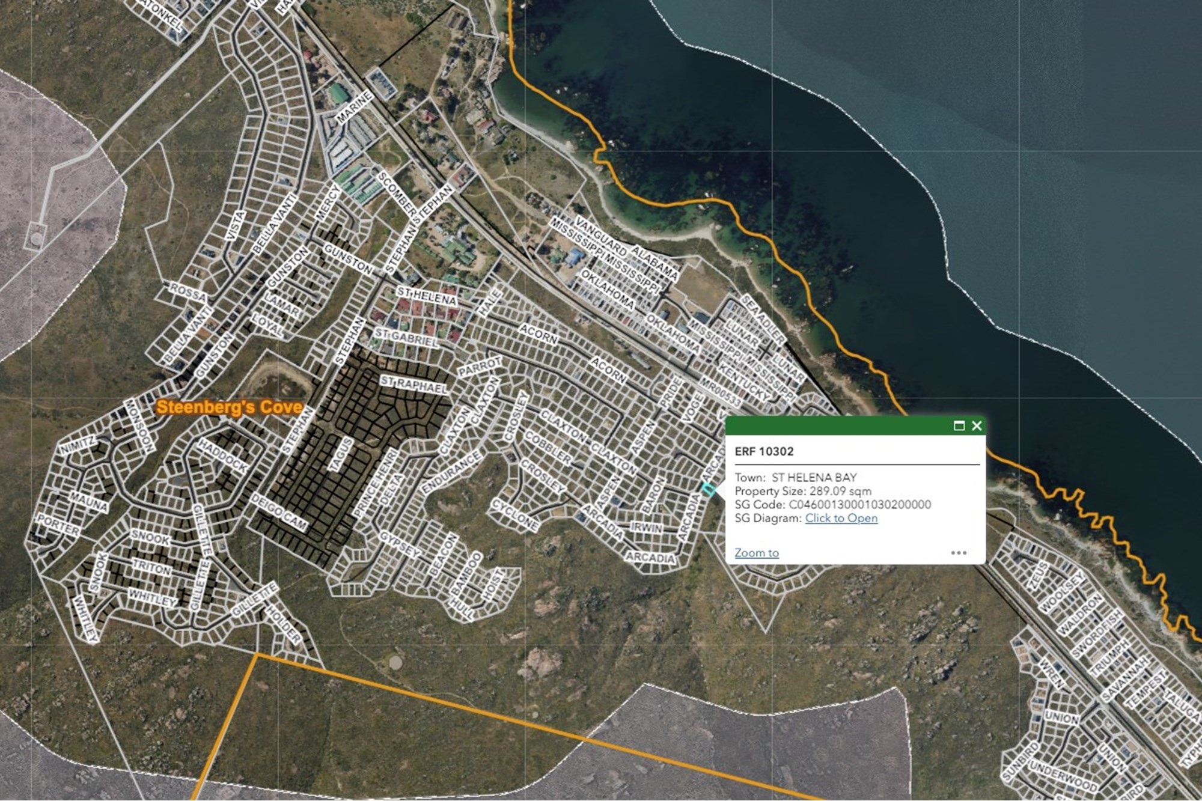This screenshot has width=1202, height=801.
Task: Click the HADDOCK street label
Action: coord(222,455)
